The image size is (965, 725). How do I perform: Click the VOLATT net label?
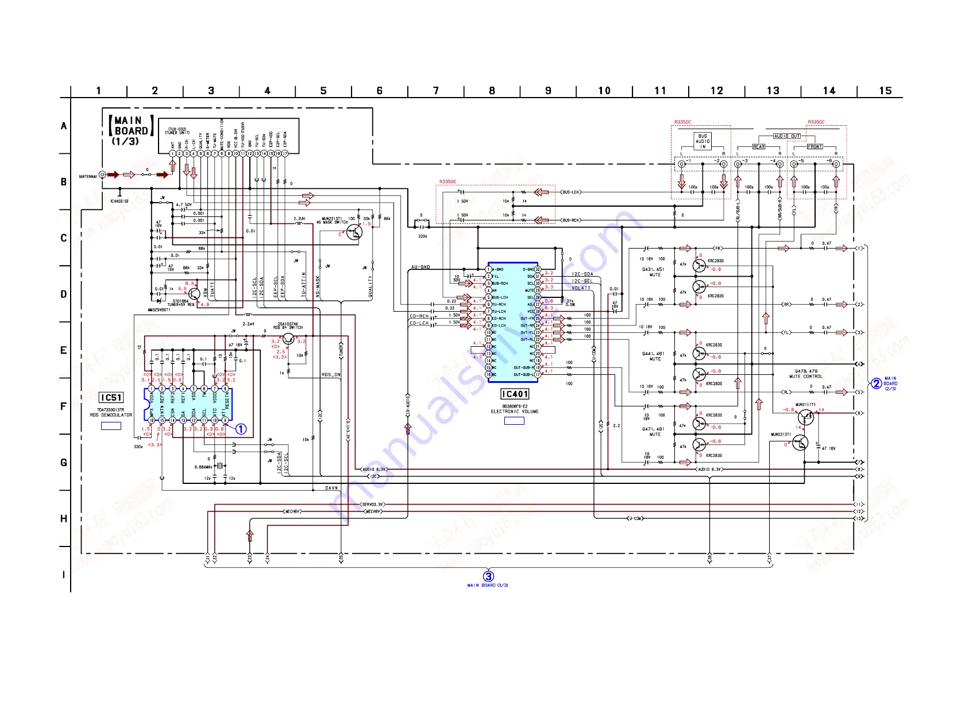[581, 288]
